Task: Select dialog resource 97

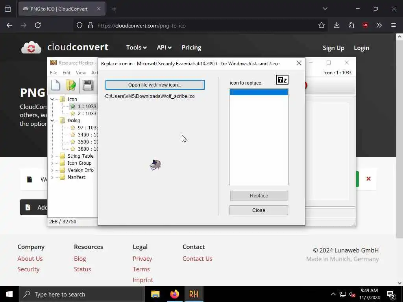Action: [x=87, y=128]
